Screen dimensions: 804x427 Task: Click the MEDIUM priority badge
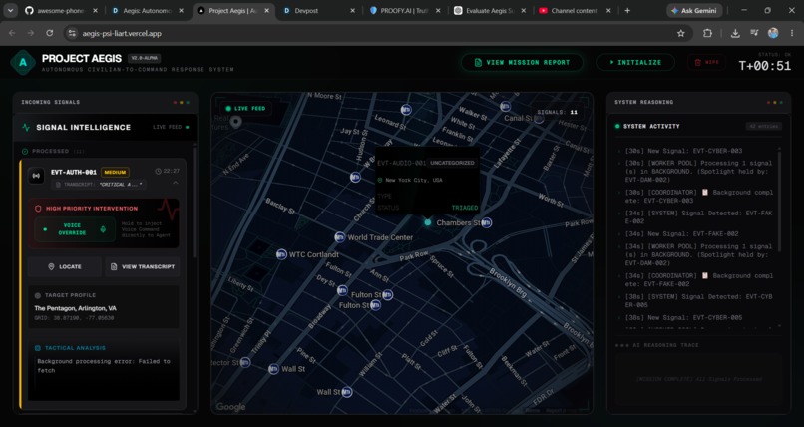coord(115,172)
